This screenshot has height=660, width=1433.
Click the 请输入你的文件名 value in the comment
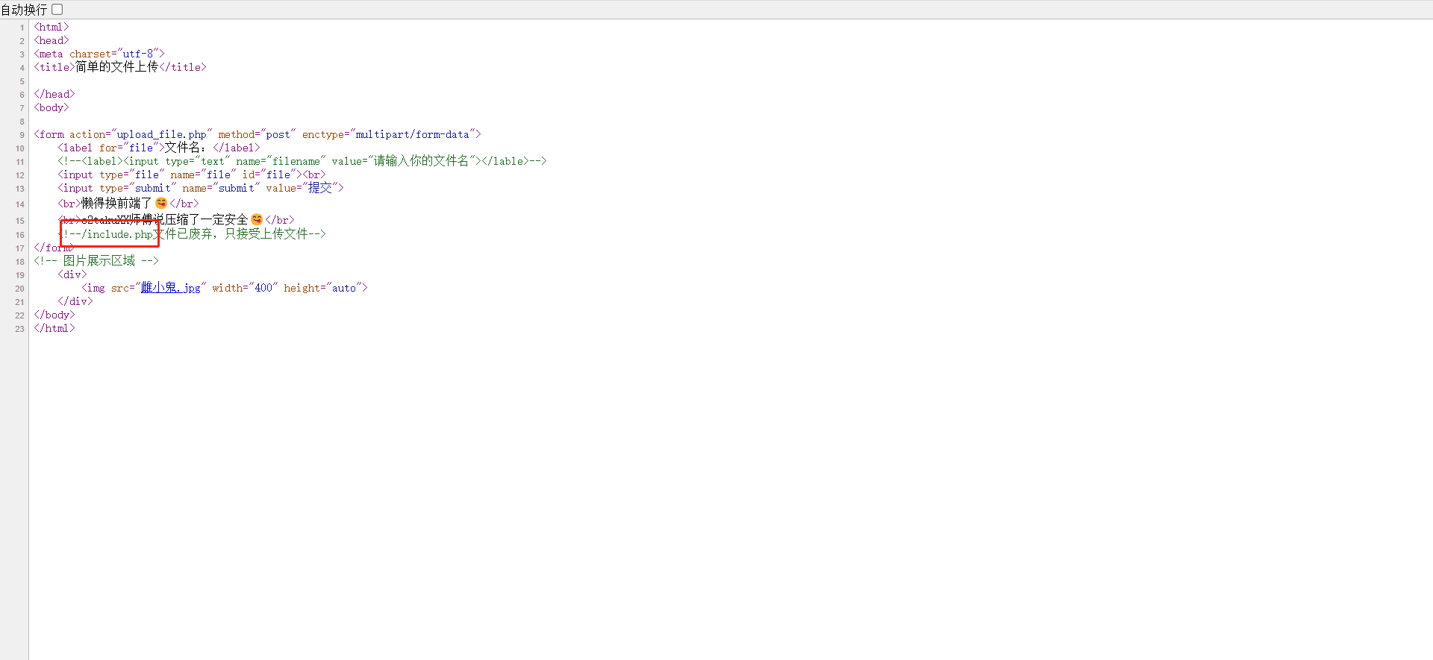(x=421, y=161)
